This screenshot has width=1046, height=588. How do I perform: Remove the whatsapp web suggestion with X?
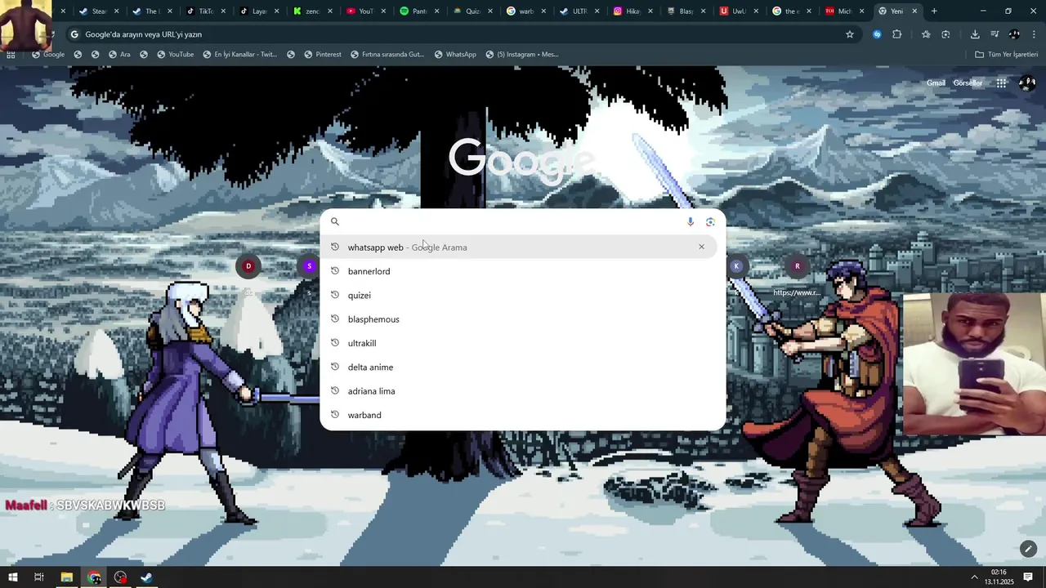(x=701, y=247)
